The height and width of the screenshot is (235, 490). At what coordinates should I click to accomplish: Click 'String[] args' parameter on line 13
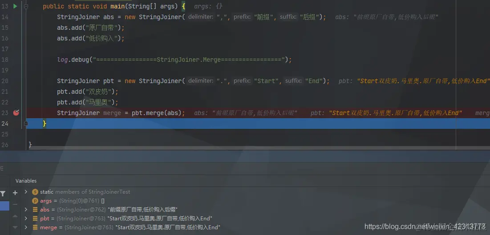click(x=151, y=6)
